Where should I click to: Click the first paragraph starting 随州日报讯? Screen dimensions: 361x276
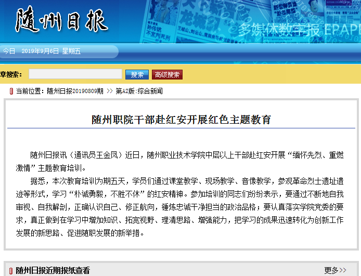(x=181, y=161)
